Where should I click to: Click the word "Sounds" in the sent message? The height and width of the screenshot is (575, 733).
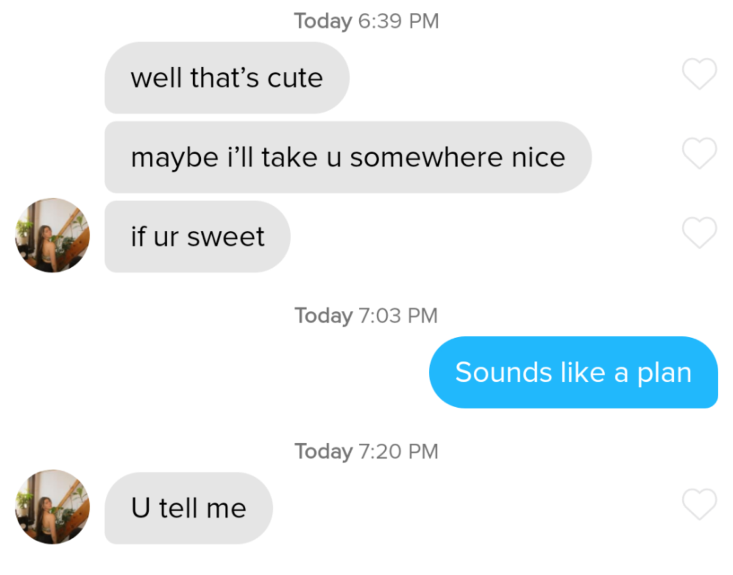pos(503,372)
